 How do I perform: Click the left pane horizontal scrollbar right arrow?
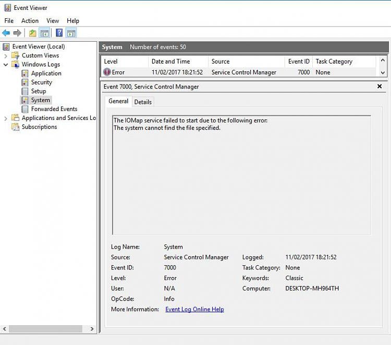click(92, 329)
